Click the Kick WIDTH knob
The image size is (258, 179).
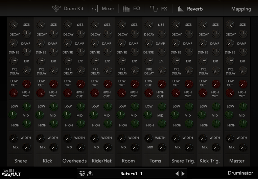(x=41, y=138)
